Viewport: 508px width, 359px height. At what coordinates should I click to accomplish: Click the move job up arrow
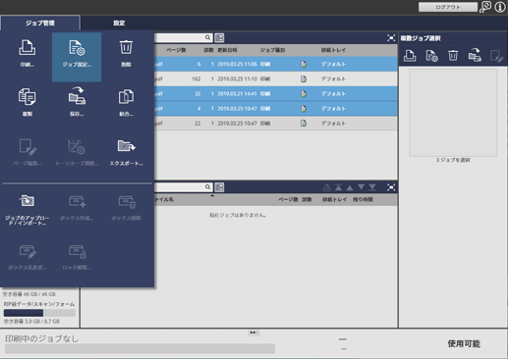pyautogui.click(x=350, y=187)
